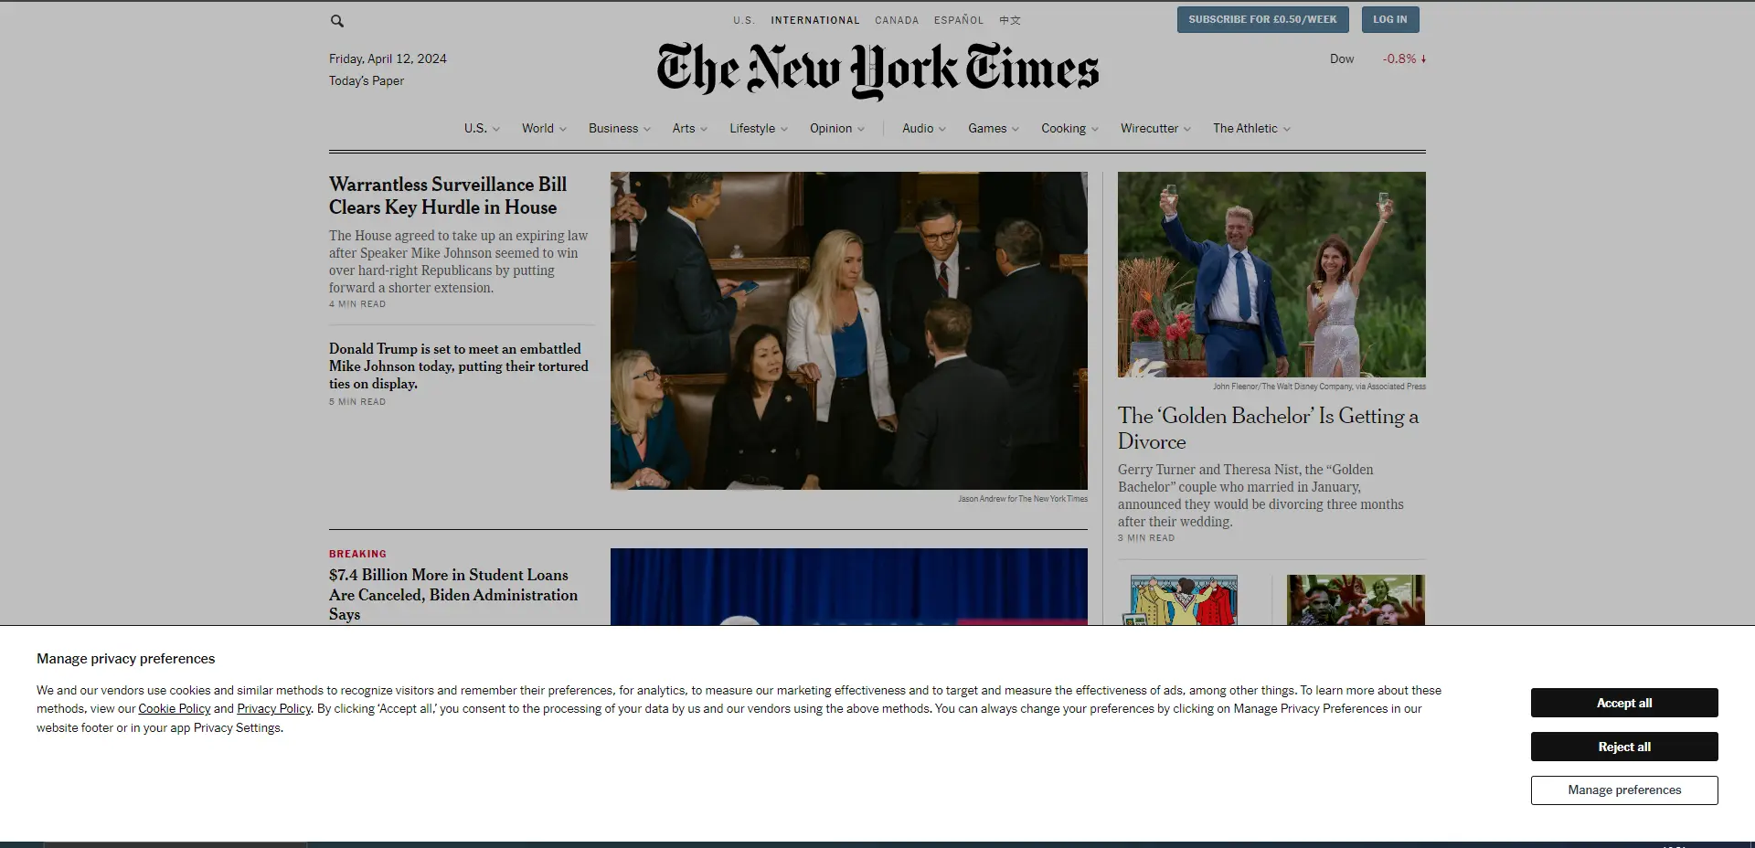This screenshot has height=848, width=1755.
Task: Click Subscribe for £0.50/week button
Action: coord(1262,19)
